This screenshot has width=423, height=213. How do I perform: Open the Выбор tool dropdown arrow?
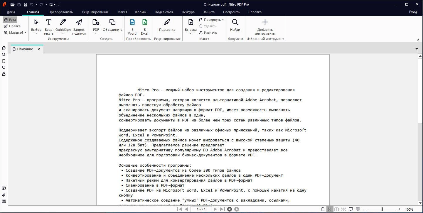coord(36,33)
